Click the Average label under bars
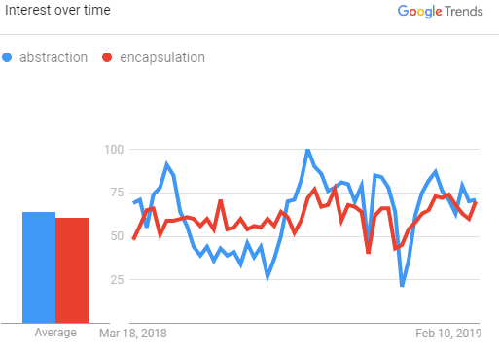This screenshot has width=499, height=352. point(55,333)
